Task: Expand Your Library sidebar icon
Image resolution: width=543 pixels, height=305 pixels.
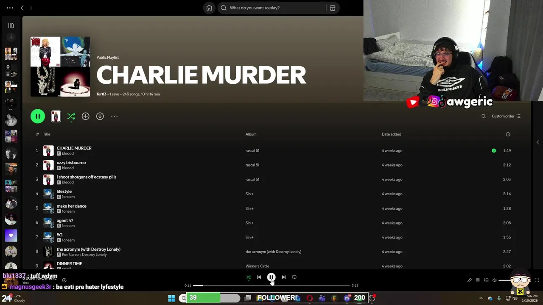Action: (x=11, y=25)
